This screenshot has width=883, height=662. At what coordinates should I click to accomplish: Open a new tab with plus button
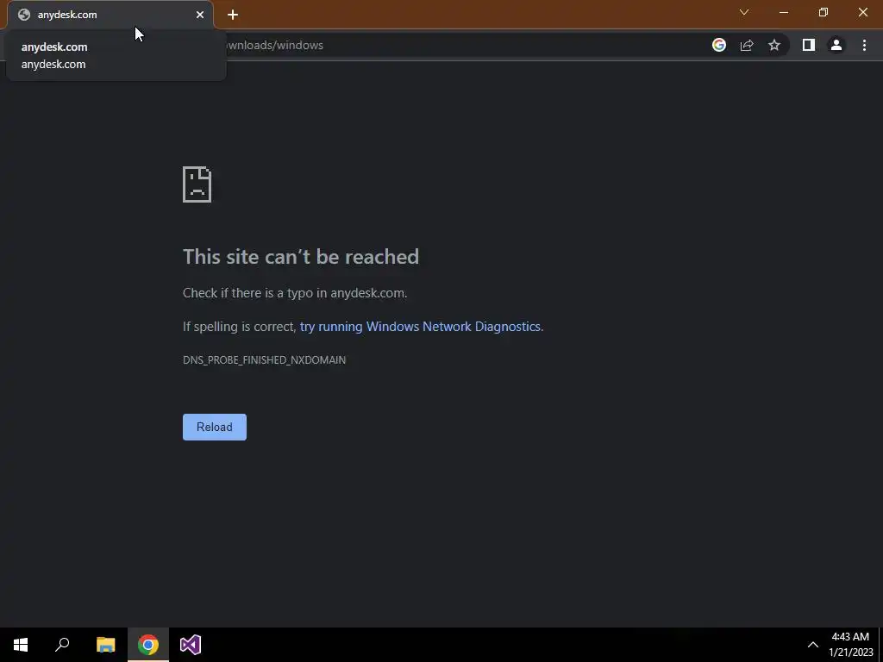click(233, 15)
